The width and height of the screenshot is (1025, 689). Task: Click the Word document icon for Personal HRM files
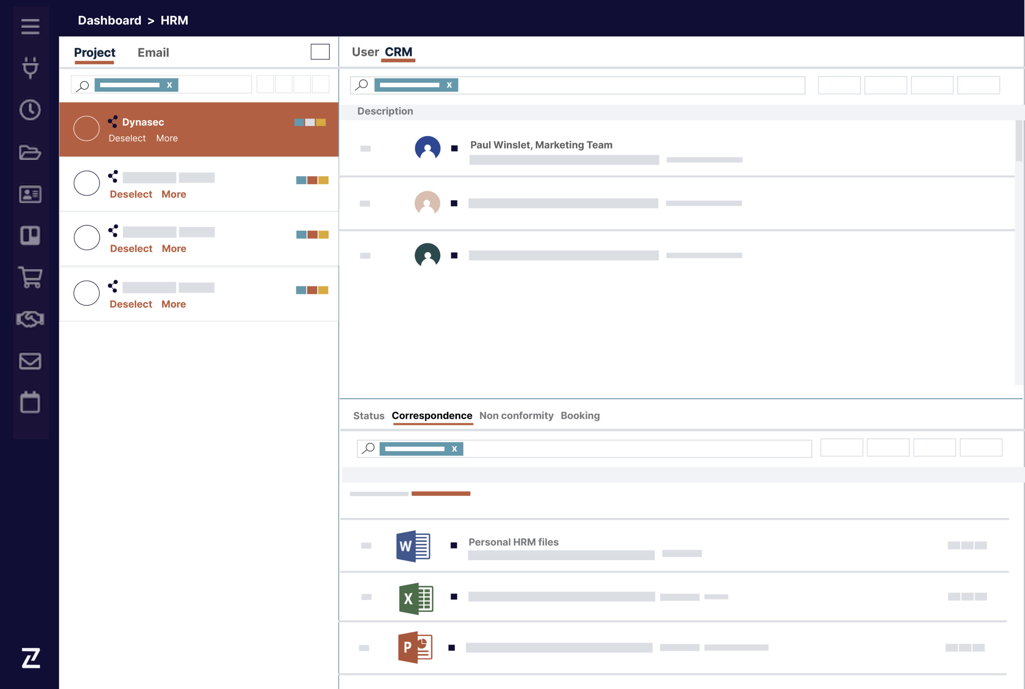tap(413, 546)
